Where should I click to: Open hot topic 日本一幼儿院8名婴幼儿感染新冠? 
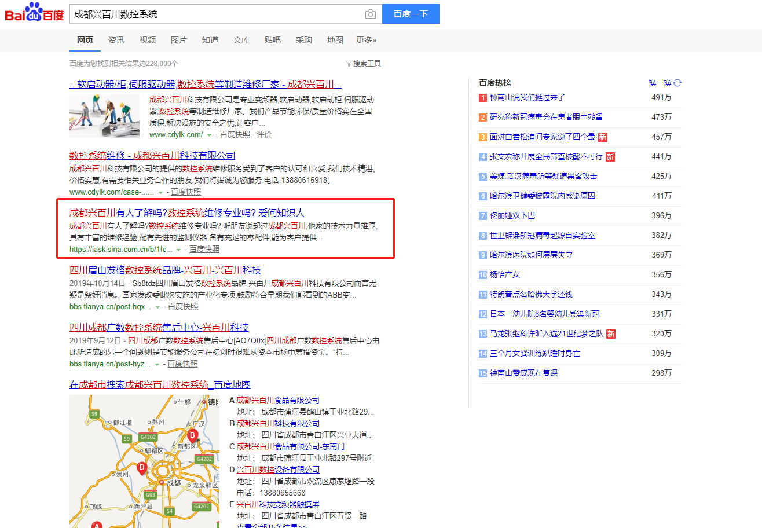(x=545, y=314)
